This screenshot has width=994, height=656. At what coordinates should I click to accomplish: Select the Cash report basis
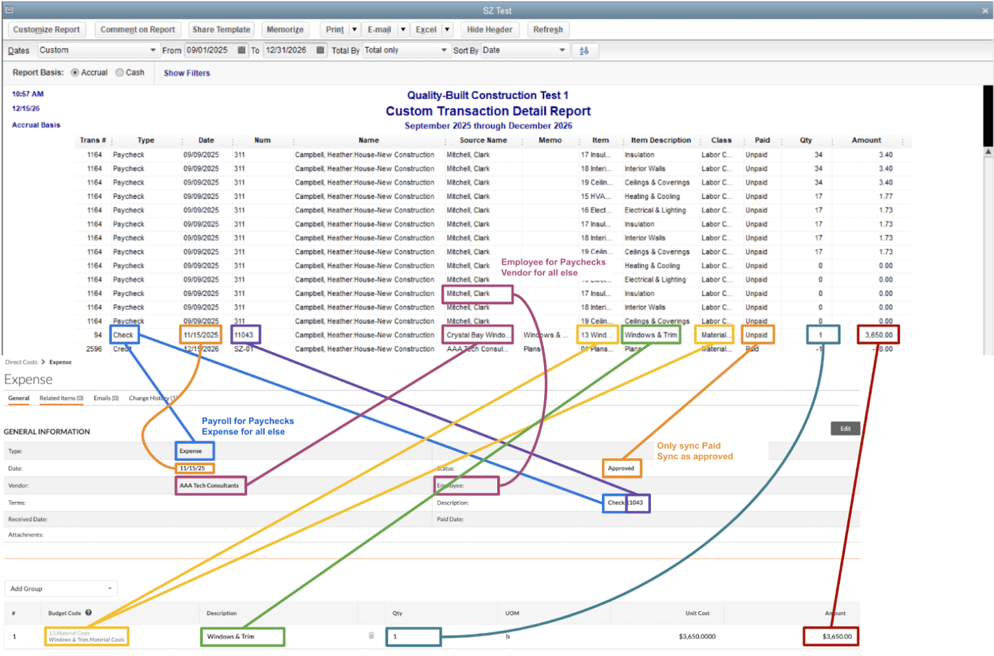point(120,72)
